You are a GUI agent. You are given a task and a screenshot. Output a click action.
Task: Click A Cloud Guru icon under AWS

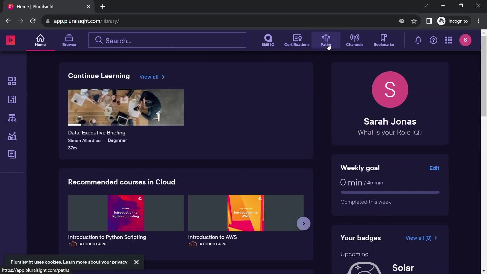pos(193,244)
